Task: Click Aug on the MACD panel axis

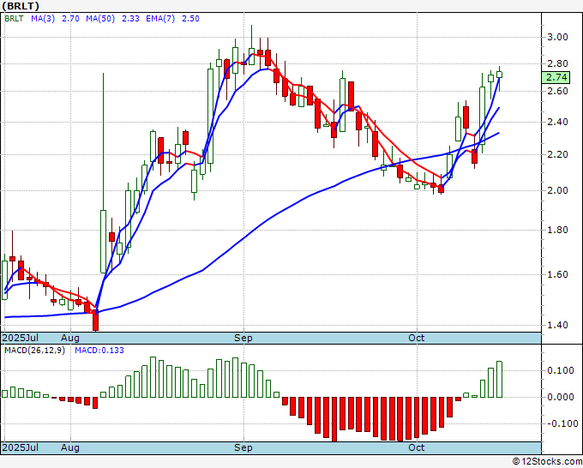Action: (x=70, y=447)
